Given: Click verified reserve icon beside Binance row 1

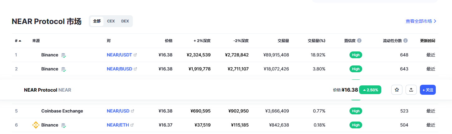Looking at the screenshot, I should pyautogui.click(x=63, y=55).
